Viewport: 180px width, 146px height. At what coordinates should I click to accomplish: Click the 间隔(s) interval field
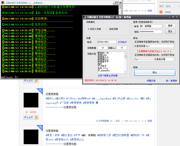122,48
